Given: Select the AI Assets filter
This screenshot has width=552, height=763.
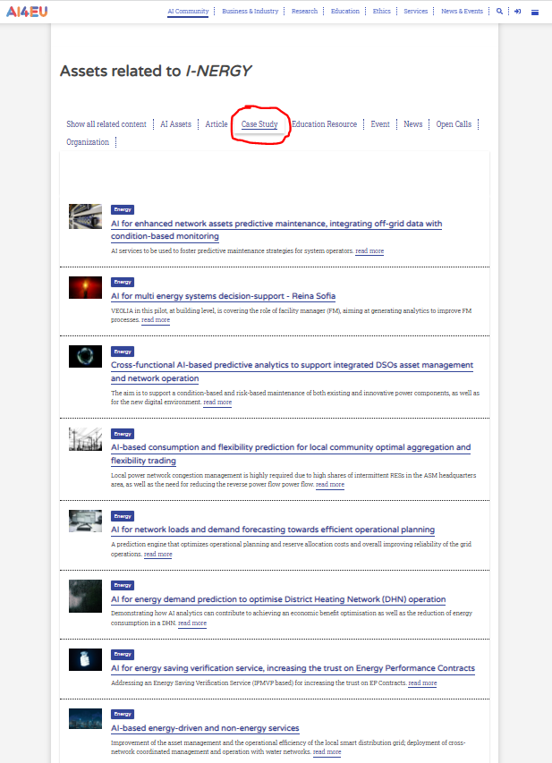Looking at the screenshot, I should pyautogui.click(x=175, y=124).
